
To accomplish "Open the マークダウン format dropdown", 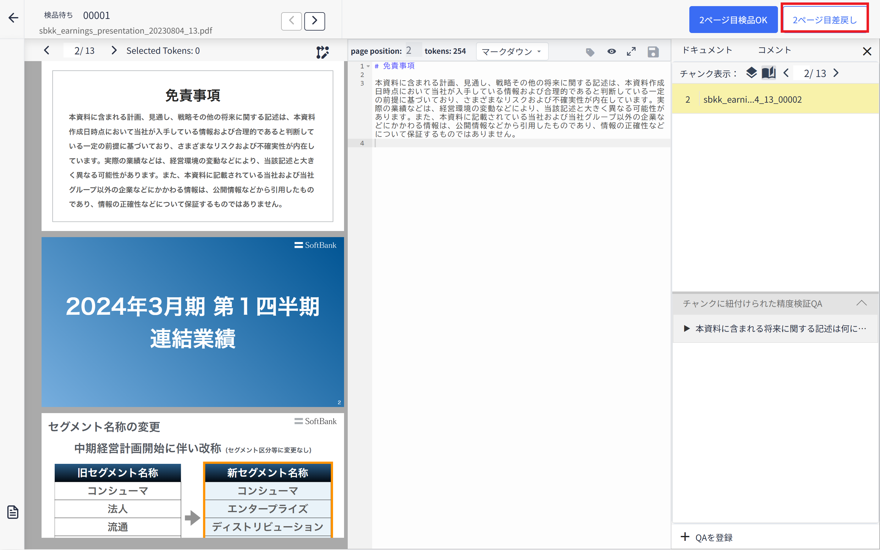I will click(x=512, y=52).
